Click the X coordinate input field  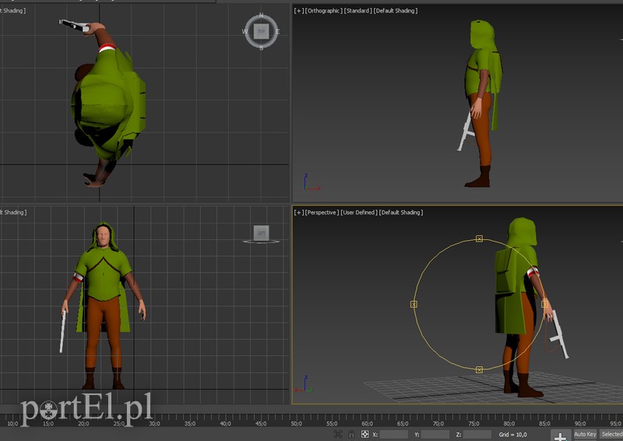(394, 434)
